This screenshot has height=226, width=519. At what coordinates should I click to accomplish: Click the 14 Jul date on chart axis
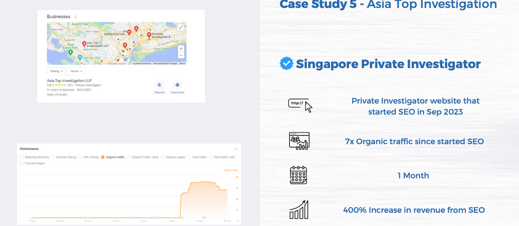coord(115,221)
